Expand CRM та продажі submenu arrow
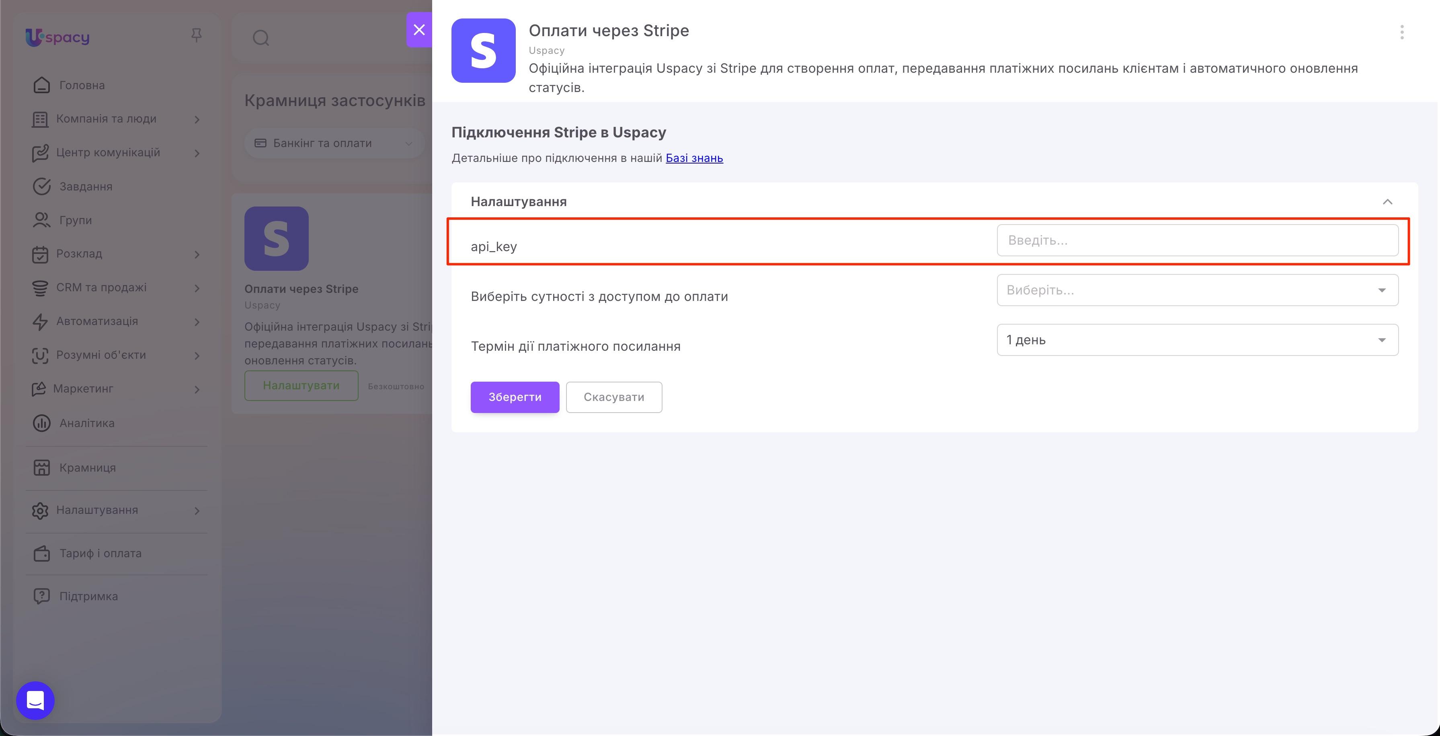The image size is (1440, 736). point(197,288)
